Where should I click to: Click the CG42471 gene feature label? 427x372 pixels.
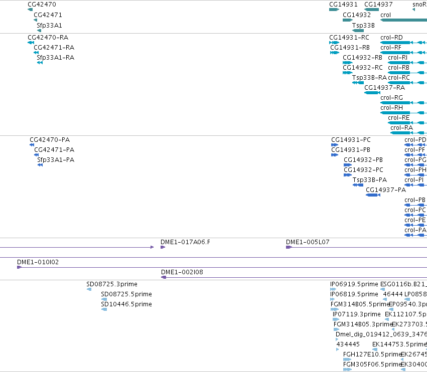[x=48, y=15]
